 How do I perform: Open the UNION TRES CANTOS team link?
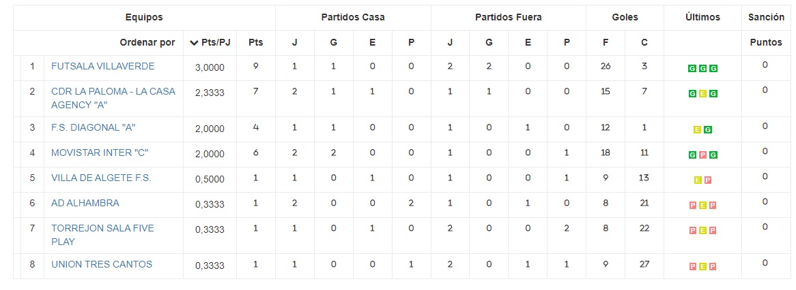102,264
